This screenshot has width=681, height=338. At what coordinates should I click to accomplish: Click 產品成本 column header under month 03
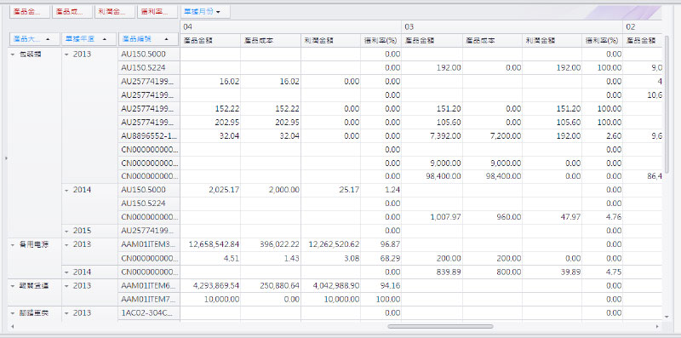493,40
